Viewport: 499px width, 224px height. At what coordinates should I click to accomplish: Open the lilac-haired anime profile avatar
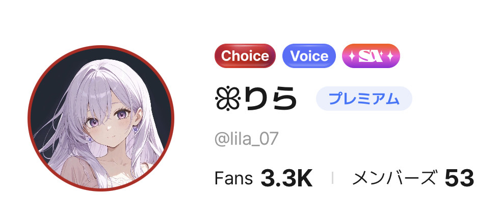[x=101, y=118]
